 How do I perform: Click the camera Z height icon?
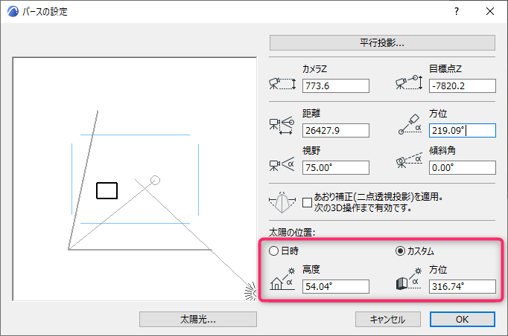click(x=282, y=84)
